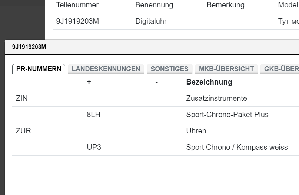Click the Bemerkung column header
This screenshot has height=195, width=299.
click(225, 5)
